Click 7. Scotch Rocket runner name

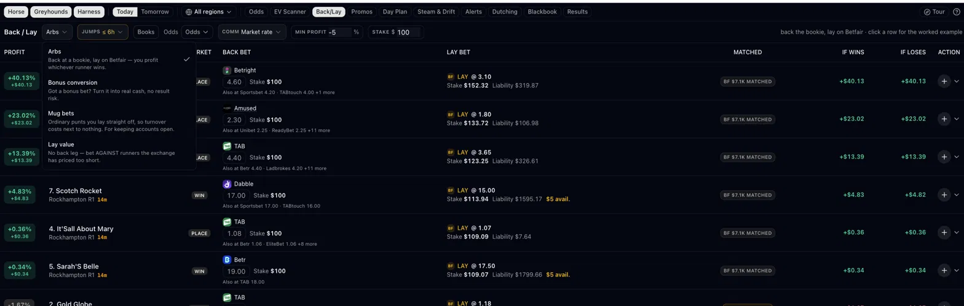(x=75, y=191)
